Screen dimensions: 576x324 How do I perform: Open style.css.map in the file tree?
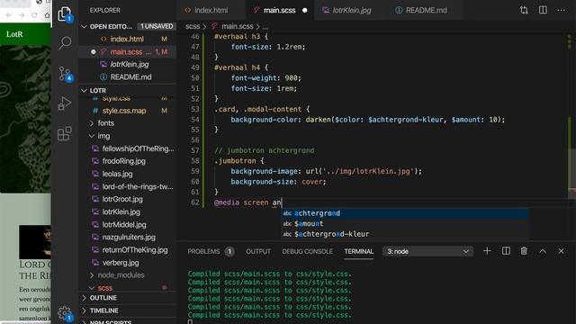124,111
